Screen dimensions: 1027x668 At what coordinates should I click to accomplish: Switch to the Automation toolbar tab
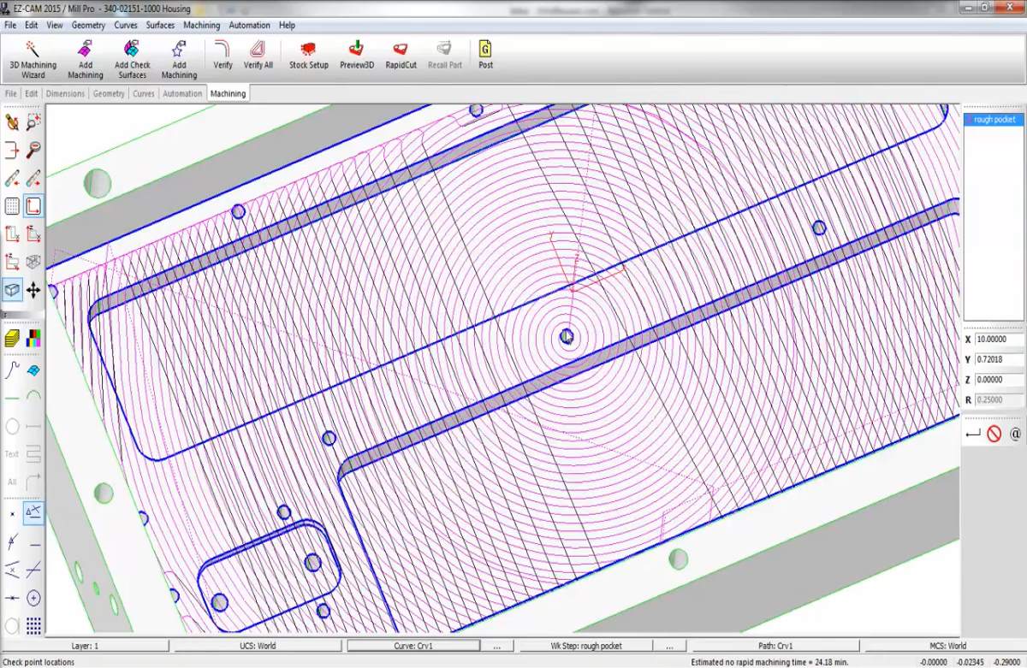[x=182, y=94]
